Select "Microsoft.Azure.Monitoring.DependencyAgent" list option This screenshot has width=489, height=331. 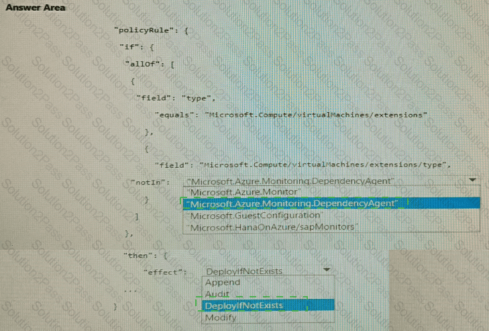tap(331, 203)
